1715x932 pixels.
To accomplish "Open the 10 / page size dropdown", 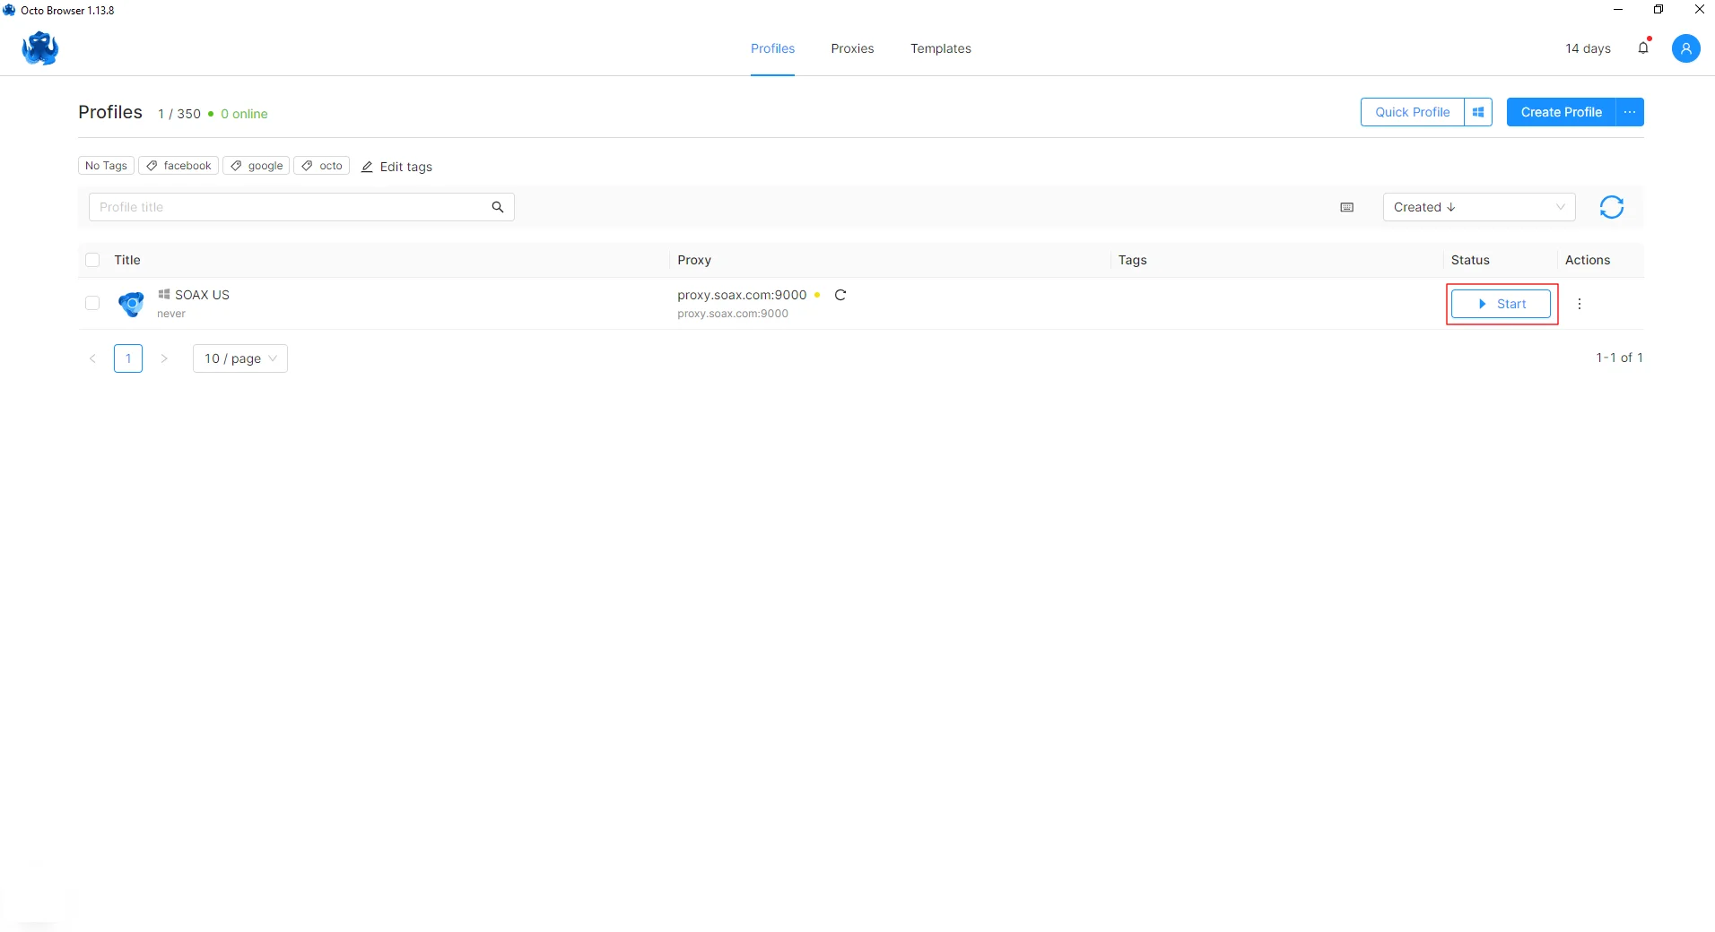I will click(239, 358).
